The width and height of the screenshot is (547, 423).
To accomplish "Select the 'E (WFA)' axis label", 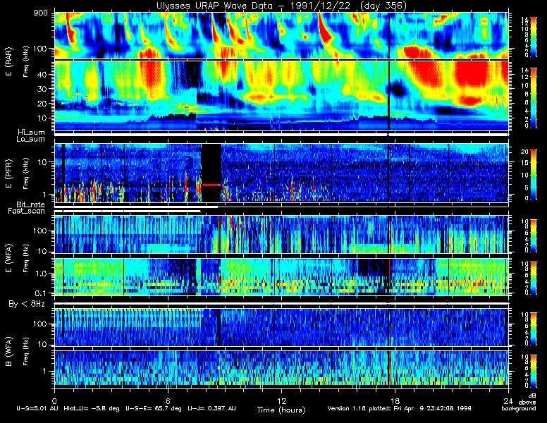I will click(8, 258).
